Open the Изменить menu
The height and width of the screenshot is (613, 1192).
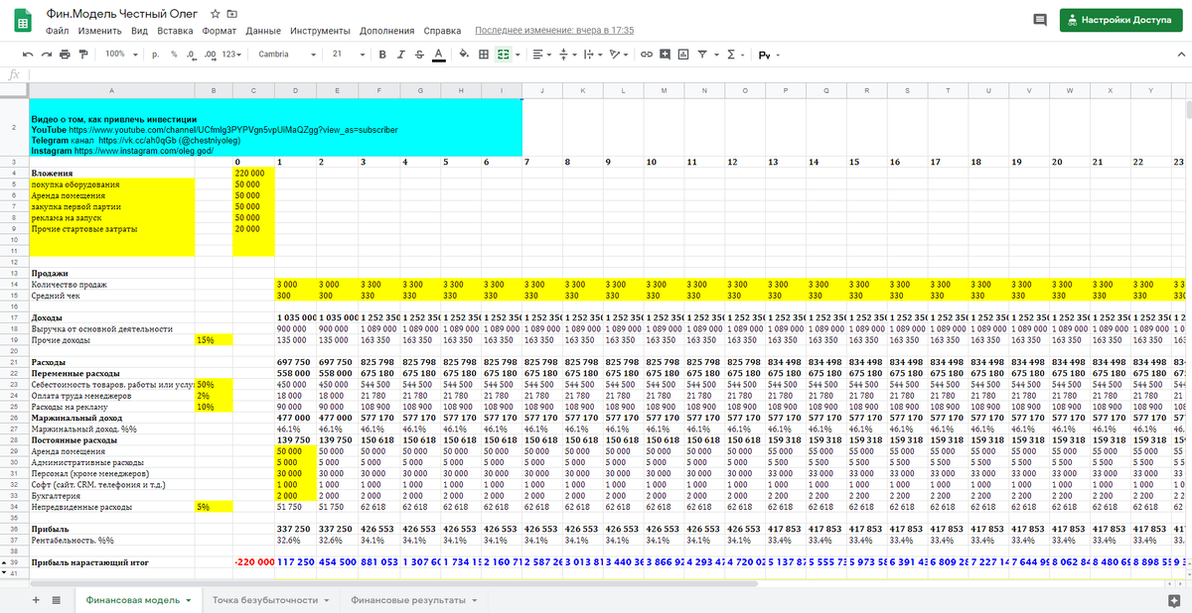pos(99,31)
